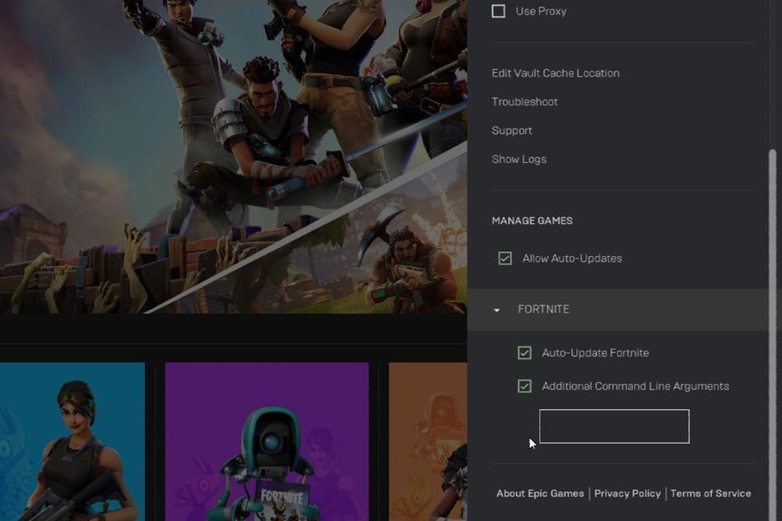
Task: Open the Terms of Service link
Action: pyautogui.click(x=710, y=493)
